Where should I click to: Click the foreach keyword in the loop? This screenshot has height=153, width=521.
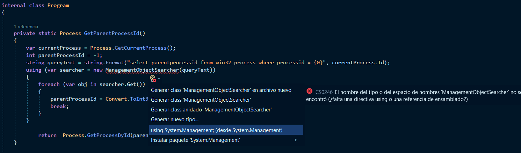pos(49,84)
